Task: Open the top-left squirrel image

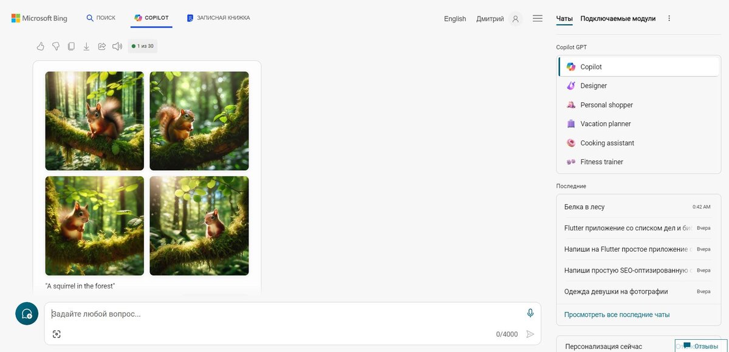Action: tap(95, 121)
